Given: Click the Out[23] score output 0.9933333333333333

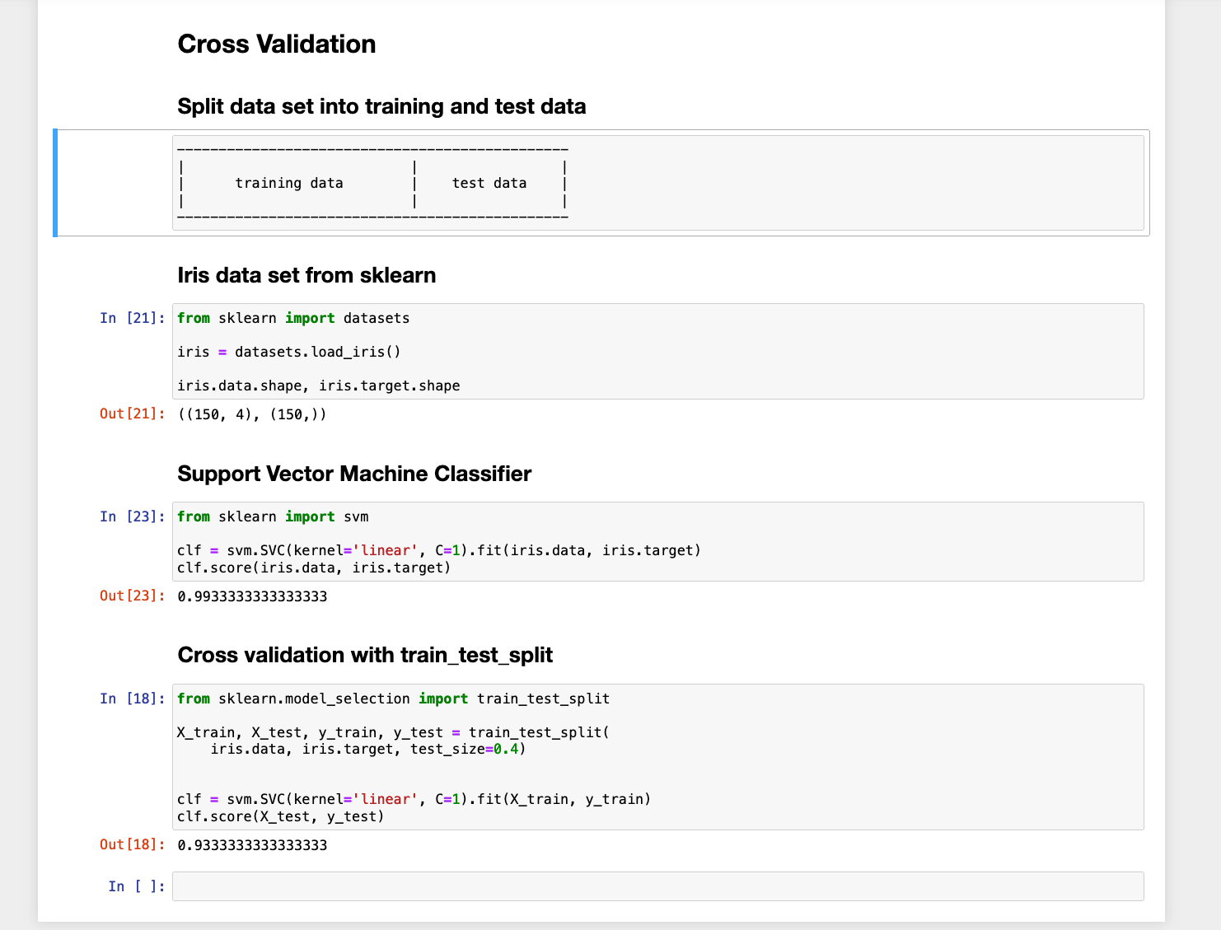Looking at the screenshot, I should pyautogui.click(x=251, y=596).
